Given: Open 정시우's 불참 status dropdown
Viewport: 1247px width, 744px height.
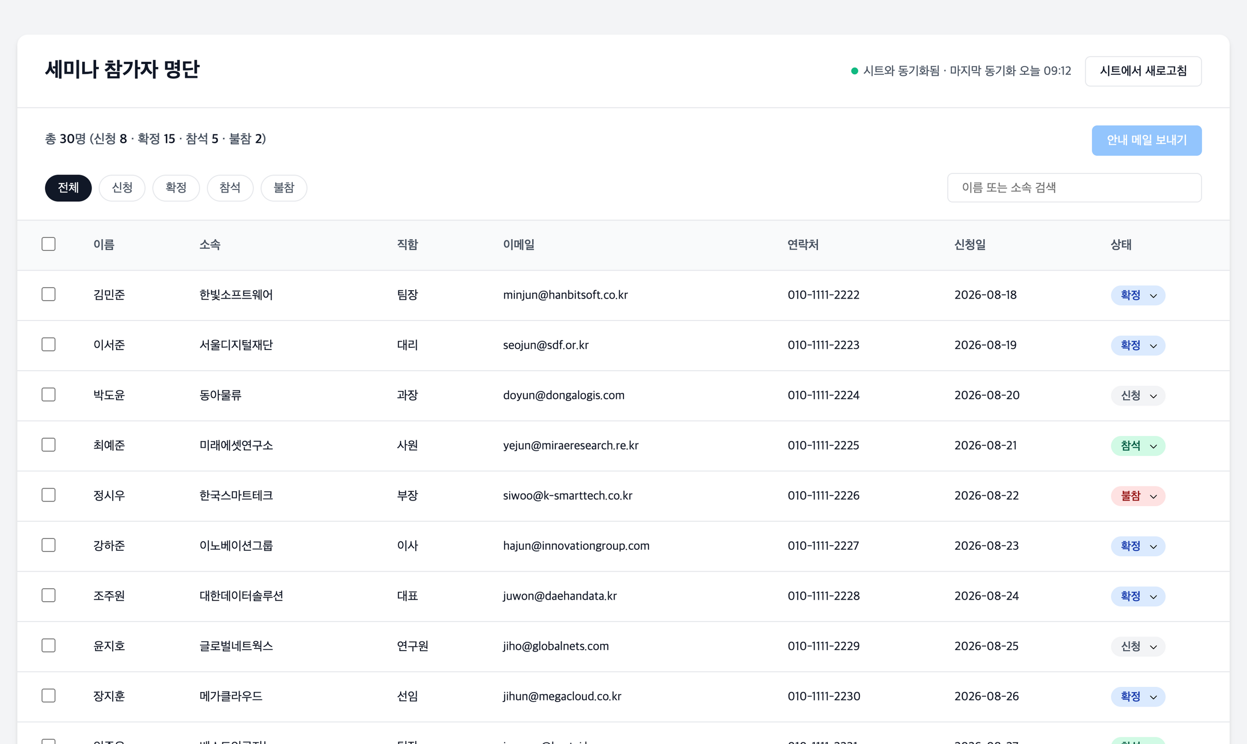Looking at the screenshot, I should click(1138, 496).
